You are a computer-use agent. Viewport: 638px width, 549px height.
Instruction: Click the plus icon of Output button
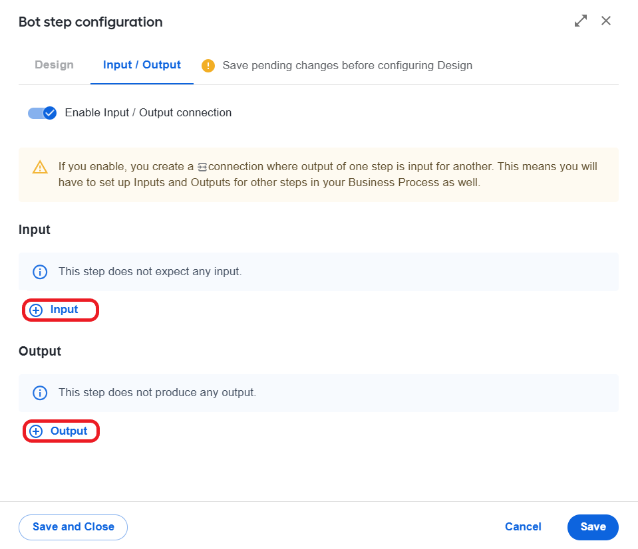coord(36,431)
